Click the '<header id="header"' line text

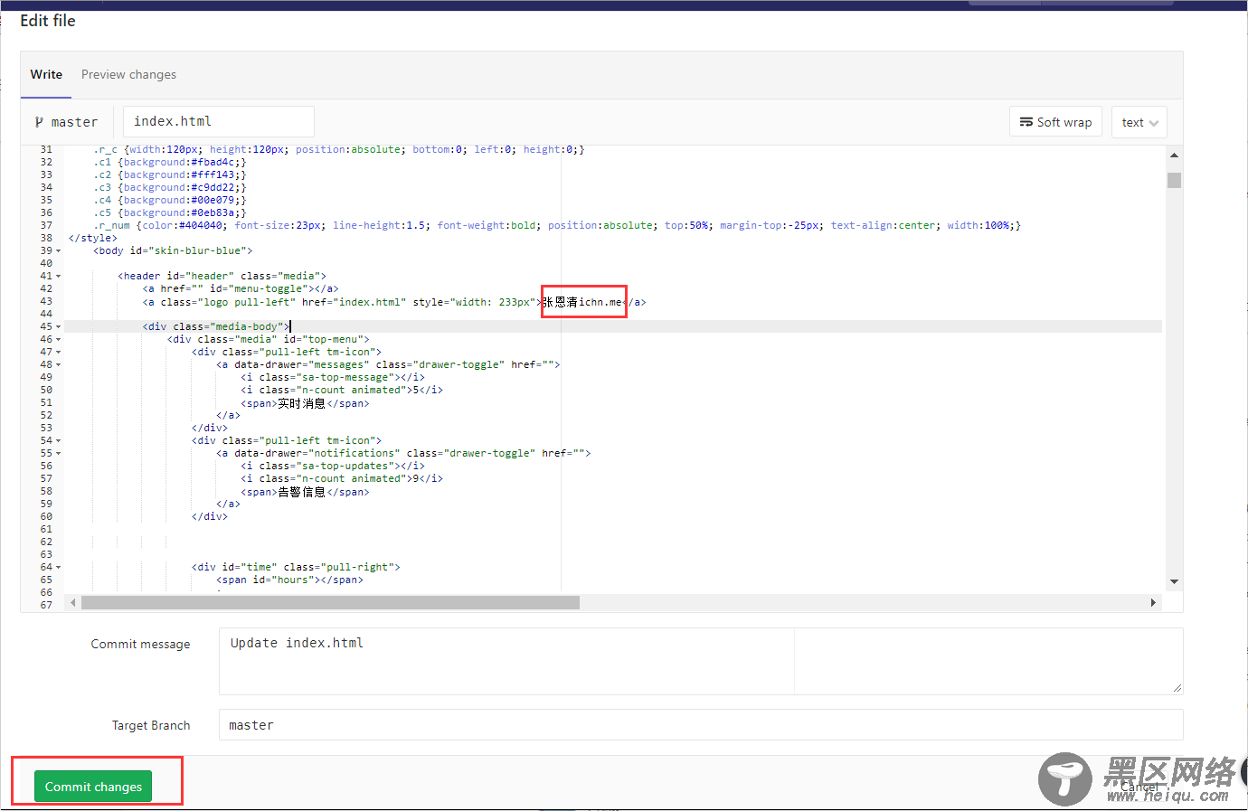(x=222, y=277)
